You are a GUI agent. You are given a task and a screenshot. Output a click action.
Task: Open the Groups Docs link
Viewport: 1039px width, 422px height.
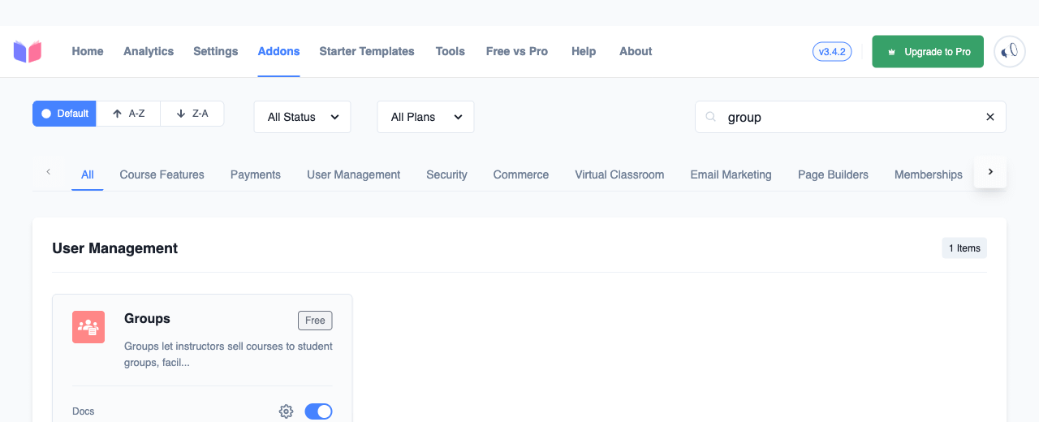83,411
